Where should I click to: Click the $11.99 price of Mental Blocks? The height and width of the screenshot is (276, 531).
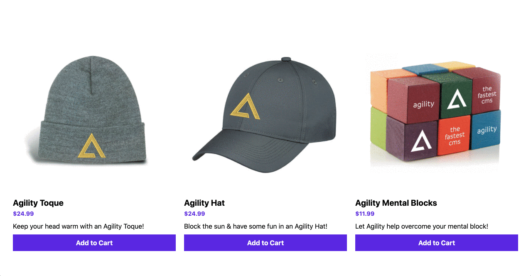[x=365, y=214]
